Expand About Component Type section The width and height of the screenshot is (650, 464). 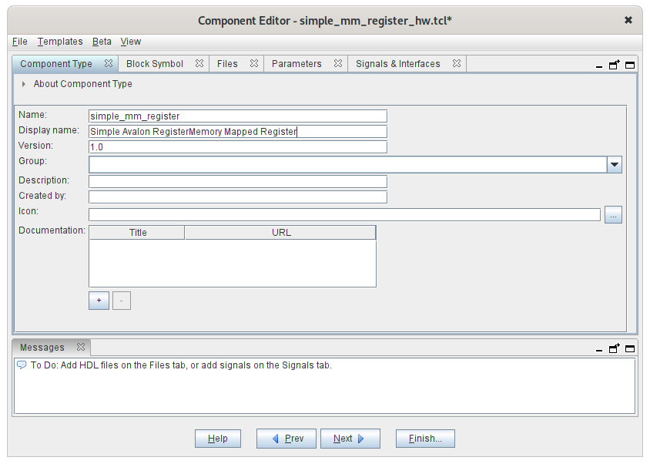[x=24, y=84]
